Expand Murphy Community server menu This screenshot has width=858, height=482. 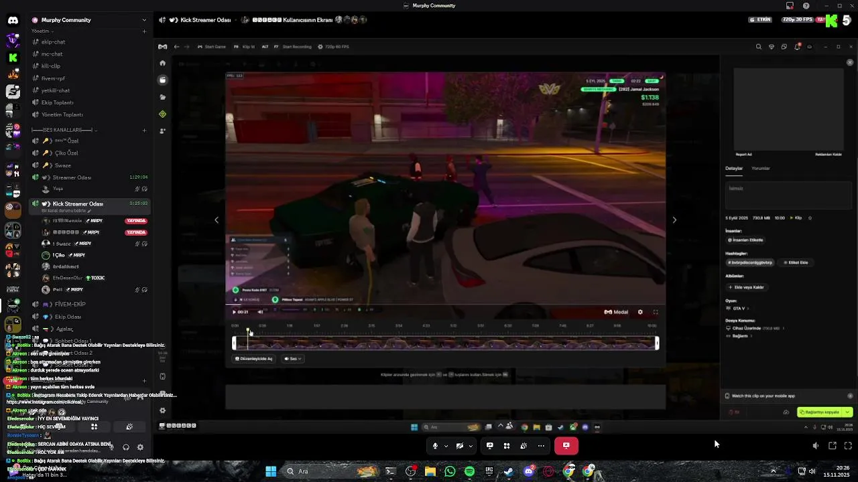coord(144,20)
